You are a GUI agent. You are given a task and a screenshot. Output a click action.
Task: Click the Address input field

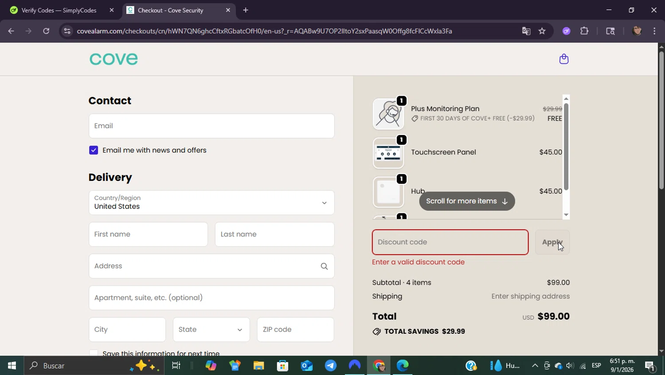[x=211, y=266]
